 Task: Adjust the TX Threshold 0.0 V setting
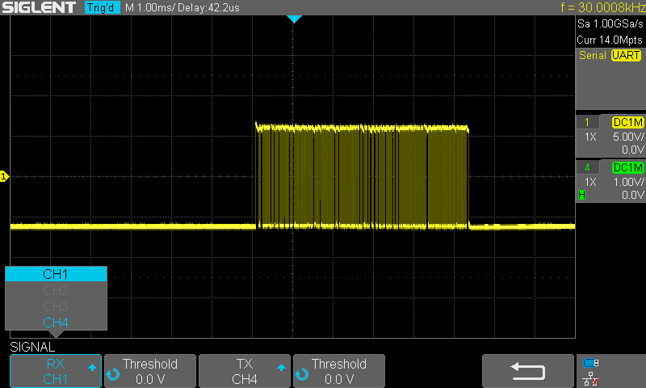(x=339, y=371)
